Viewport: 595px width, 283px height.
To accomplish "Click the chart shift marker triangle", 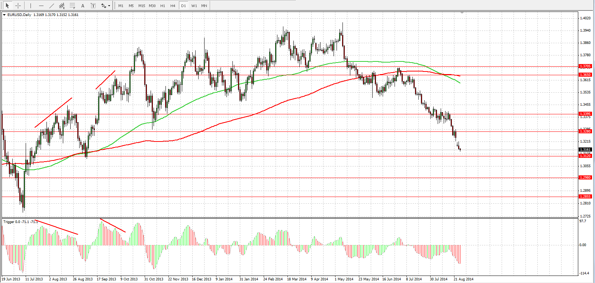I will (x=462, y=13).
